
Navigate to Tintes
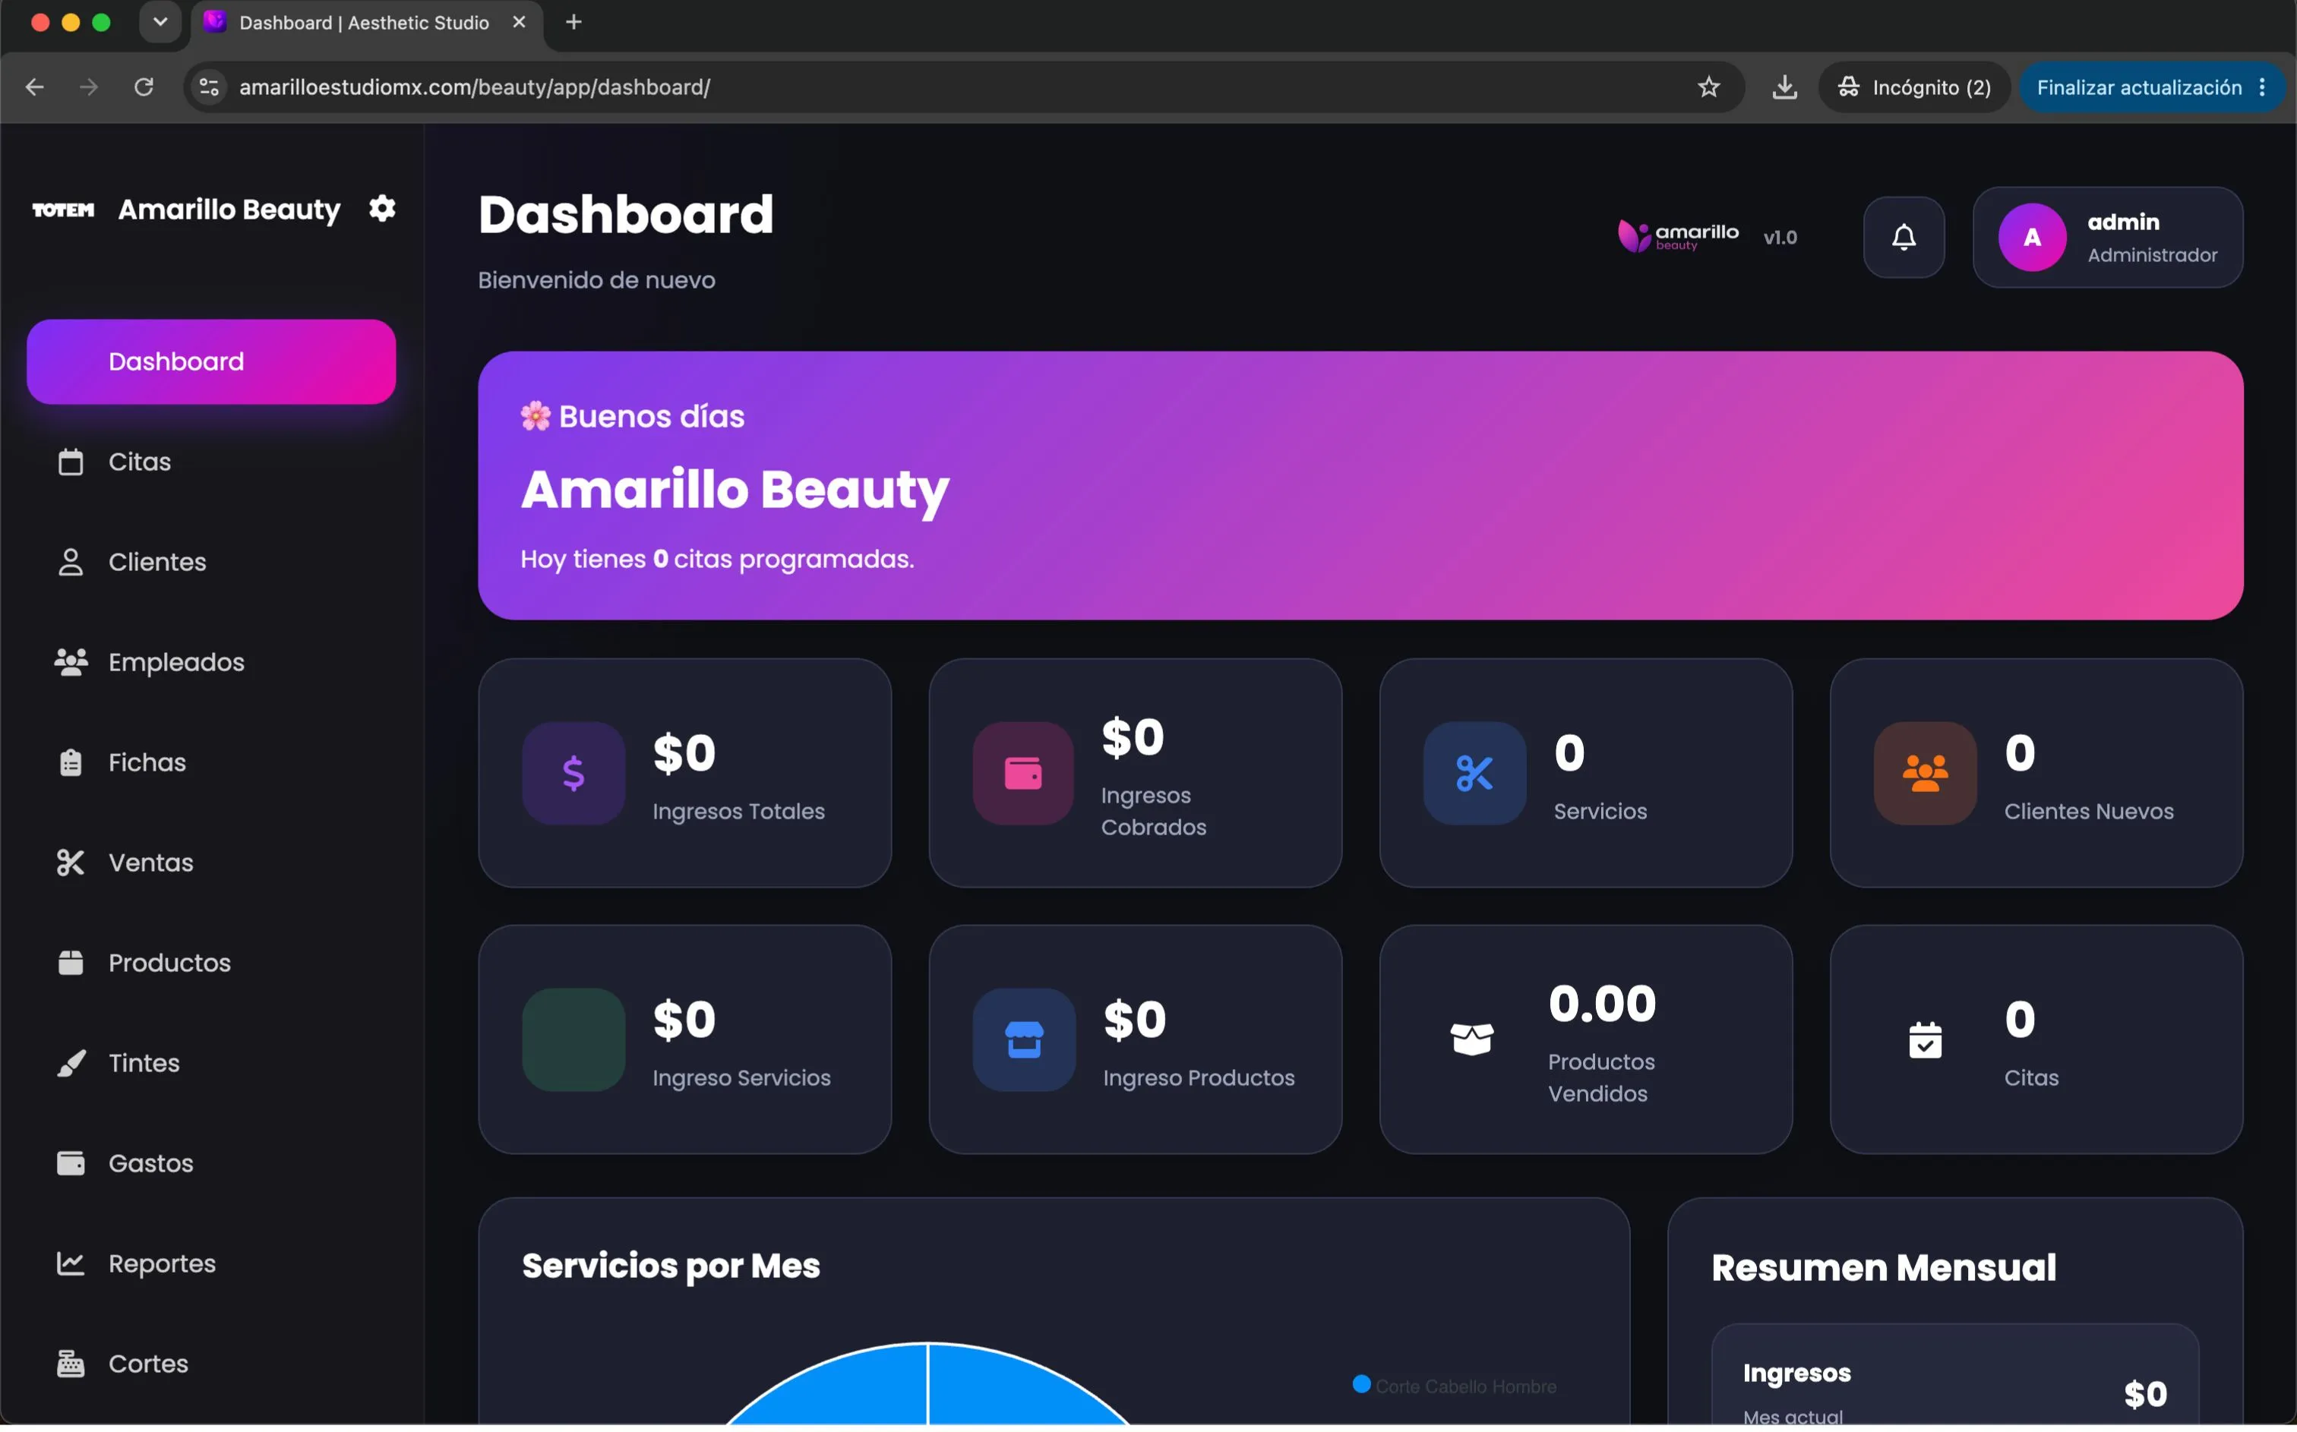pyautogui.click(x=211, y=1064)
